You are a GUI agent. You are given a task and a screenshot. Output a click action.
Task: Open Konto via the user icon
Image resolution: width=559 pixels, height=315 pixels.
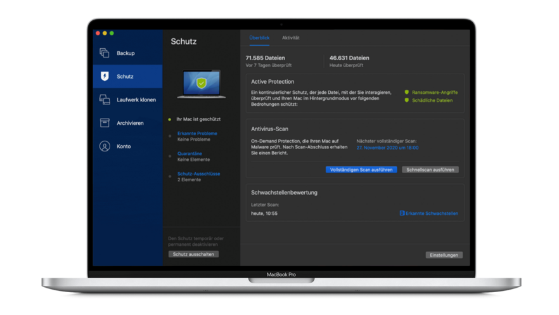tap(105, 146)
